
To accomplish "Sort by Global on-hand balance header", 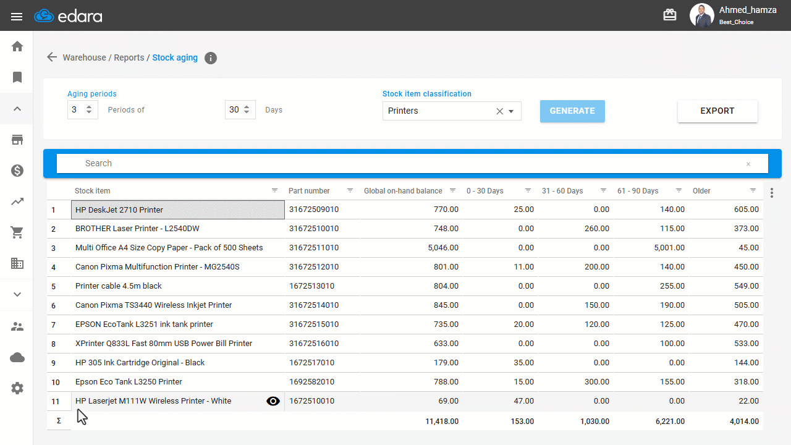I will pyautogui.click(x=403, y=191).
